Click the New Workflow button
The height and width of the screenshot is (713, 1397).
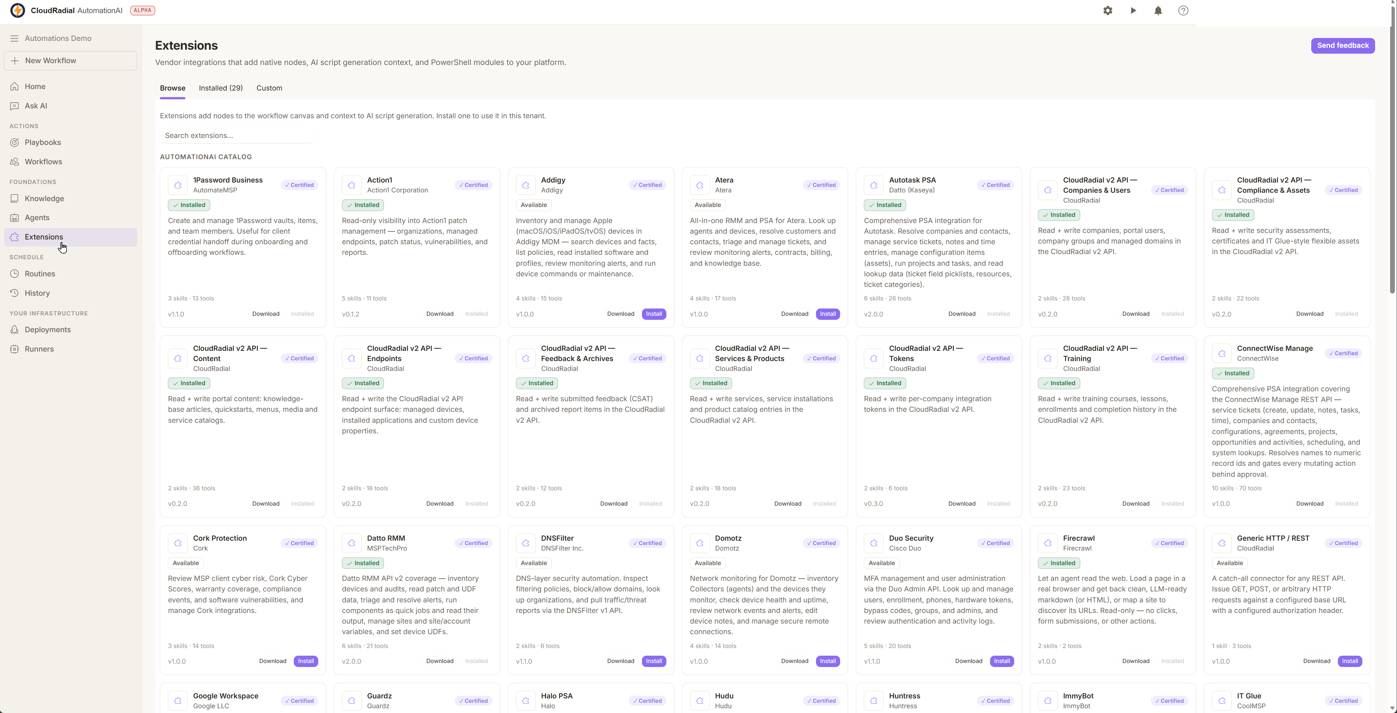pyautogui.click(x=70, y=61)
